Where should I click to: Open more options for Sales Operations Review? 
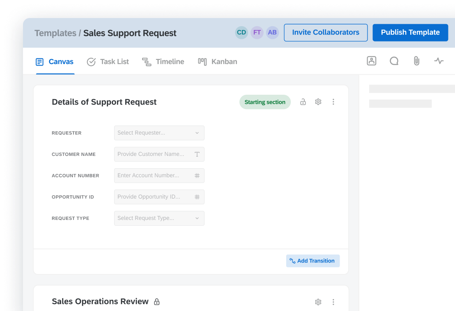333,302
